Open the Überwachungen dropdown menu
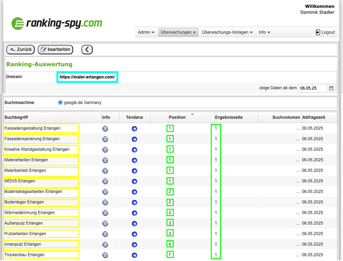 tap(178, 32)
